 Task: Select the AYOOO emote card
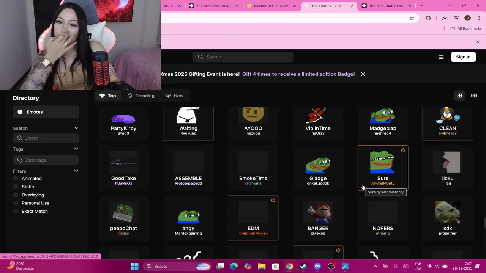coord(253,123)
